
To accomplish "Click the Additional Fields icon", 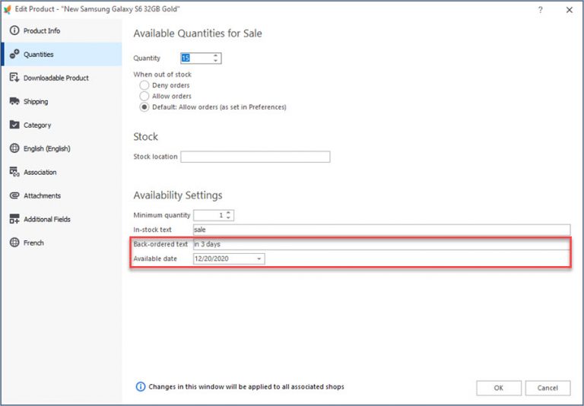I will pos(14,220).
